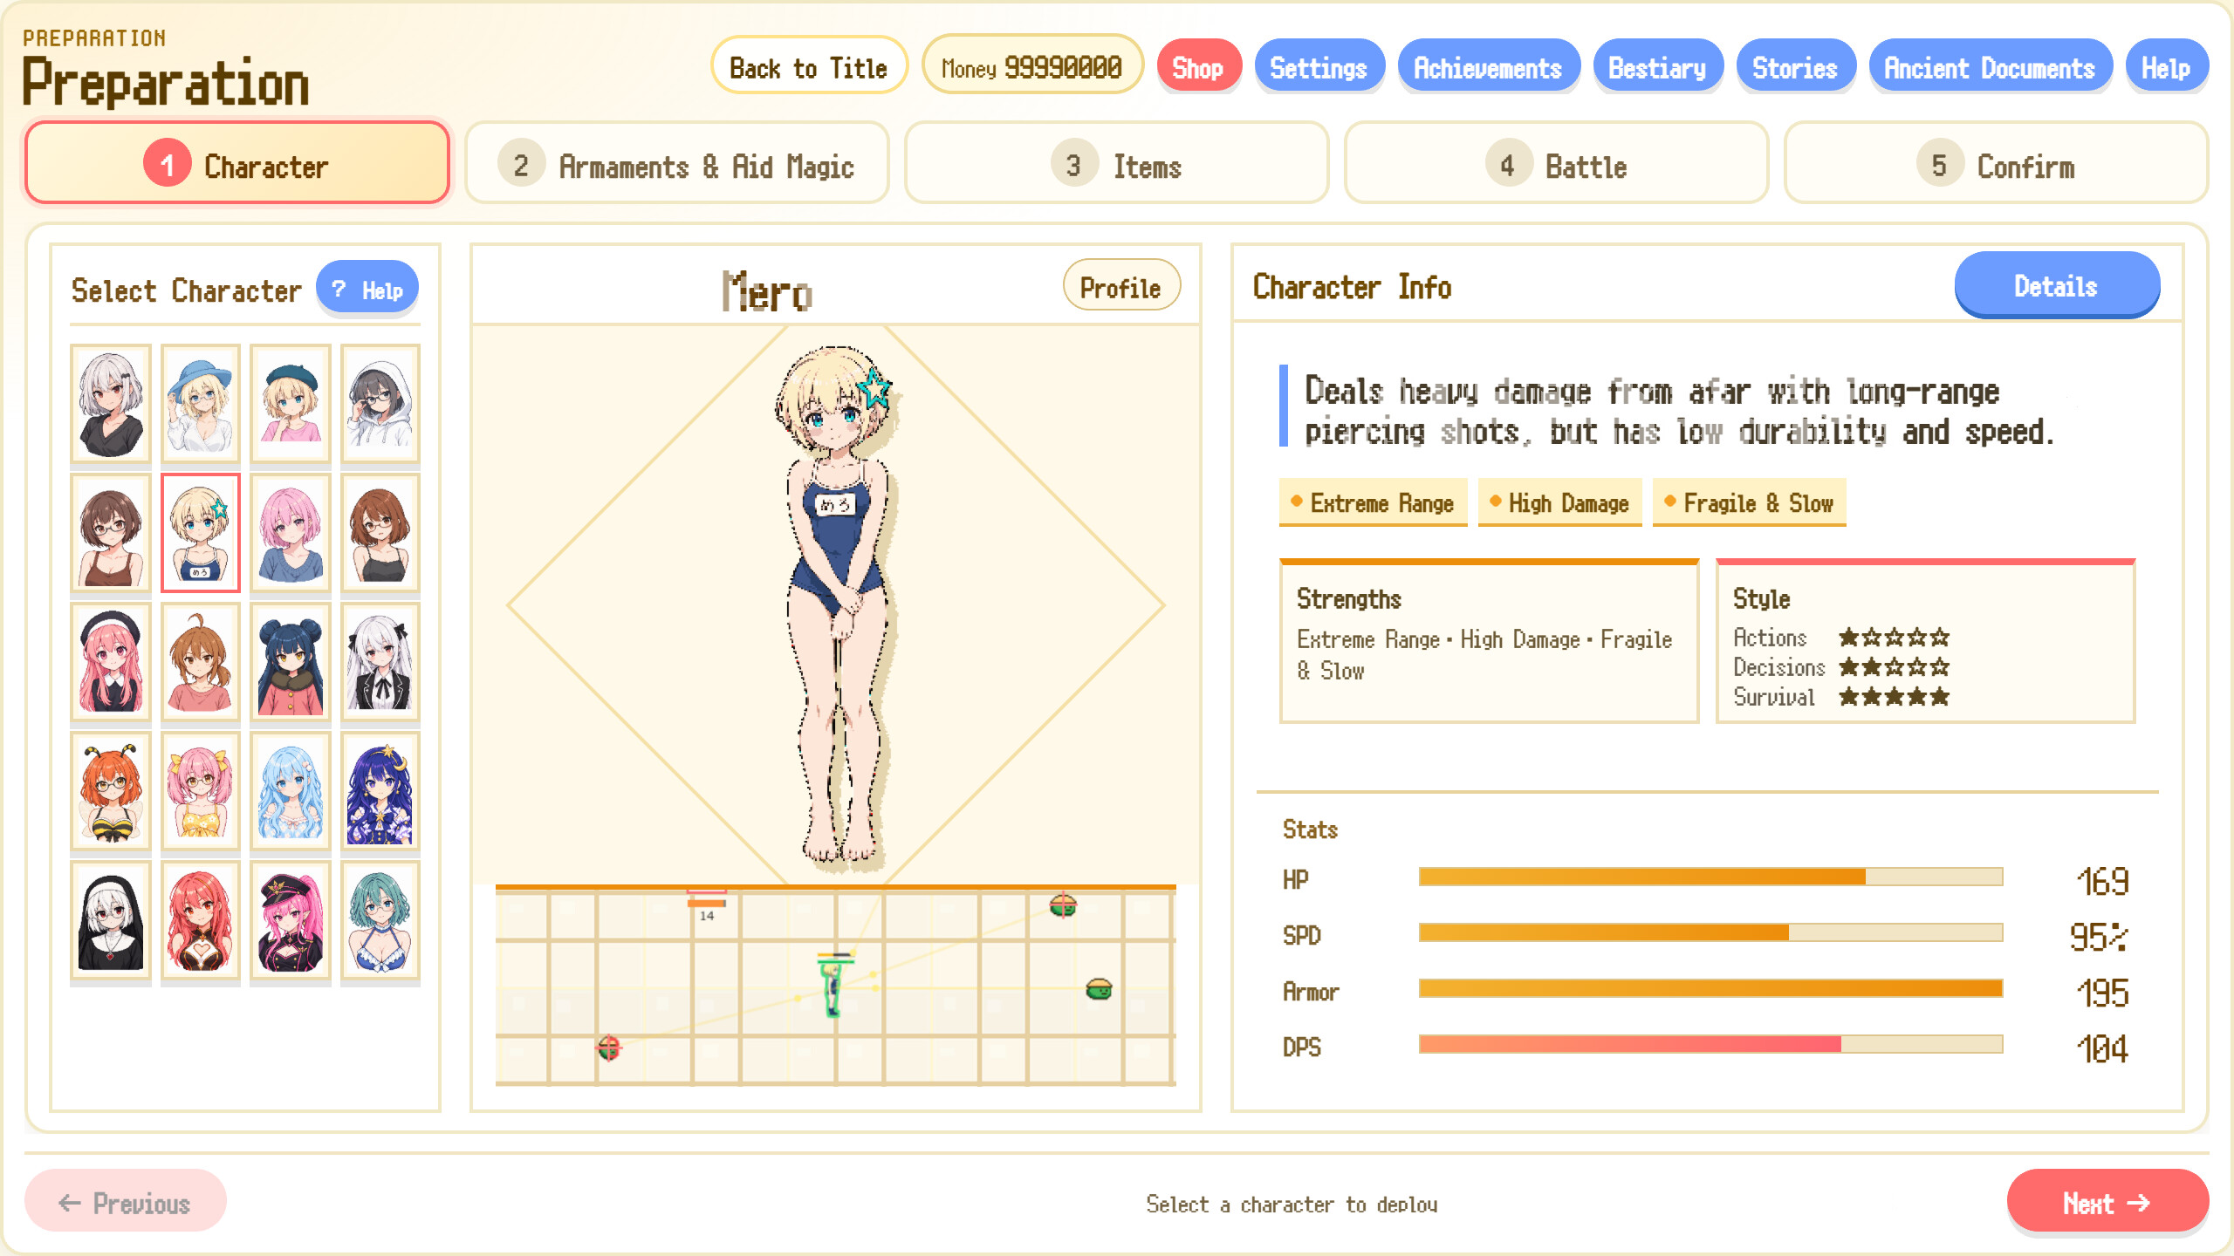The height and width of the screenshot is (1256, 2234).
Task: Choose the blonde girl with blue hat portrait
Action: 201,404
